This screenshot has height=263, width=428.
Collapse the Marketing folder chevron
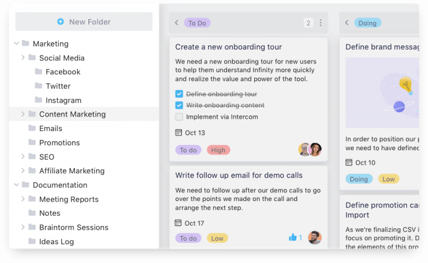pyautogui.click(x=17, y=43)
